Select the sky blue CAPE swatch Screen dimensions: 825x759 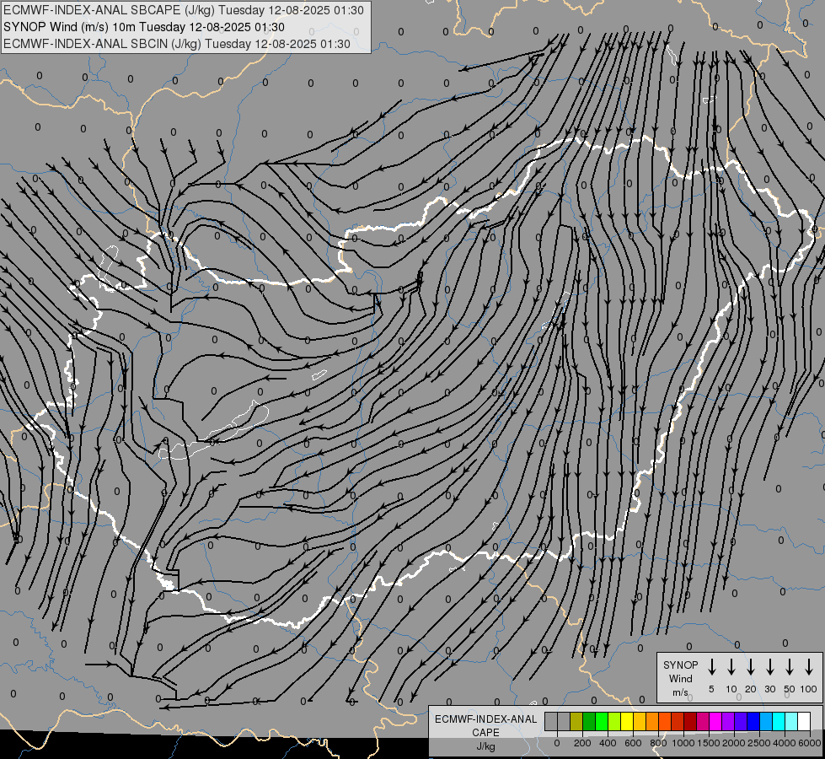coord(766,721)
